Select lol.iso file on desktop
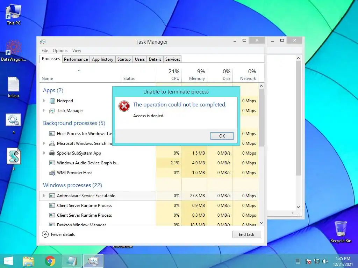Screen dimensions: 358x268 14,87
